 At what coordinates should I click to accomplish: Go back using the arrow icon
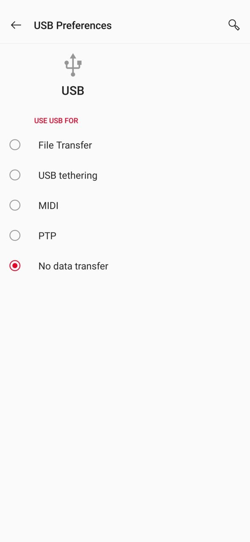(16, 25)
